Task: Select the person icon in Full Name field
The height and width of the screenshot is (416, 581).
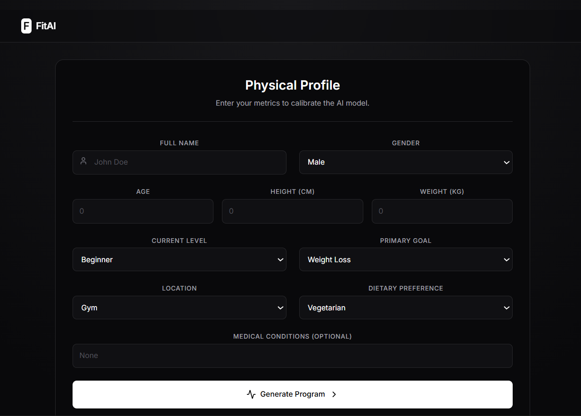Action: pos(83,160)
